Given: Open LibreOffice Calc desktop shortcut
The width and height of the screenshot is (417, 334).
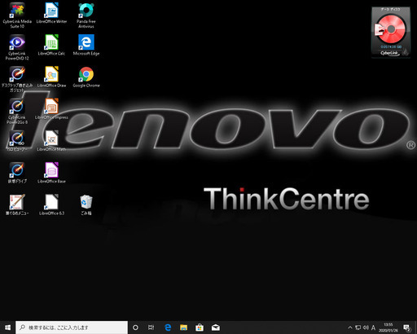Looking at the screenshot, I should coord(51,45).
